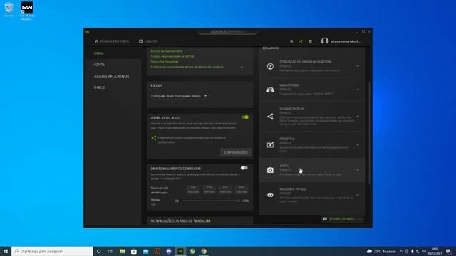Open the Windows notification center
Viewport: 456px width, 256px height.
pyautogui.click(x=448, y=251)
